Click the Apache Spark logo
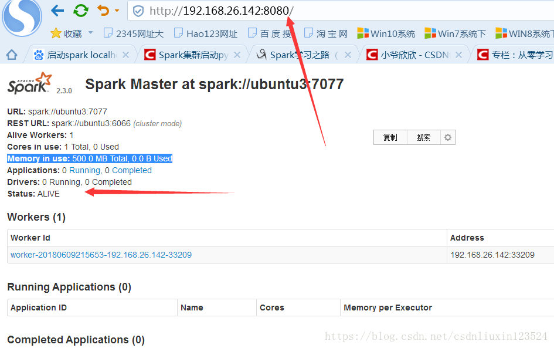This screenshot has width=554, height=348. 29,83
